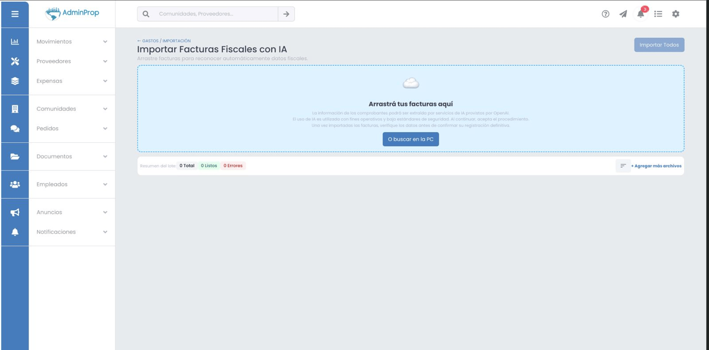Click the Resumen del lote label

coord(158,166)
